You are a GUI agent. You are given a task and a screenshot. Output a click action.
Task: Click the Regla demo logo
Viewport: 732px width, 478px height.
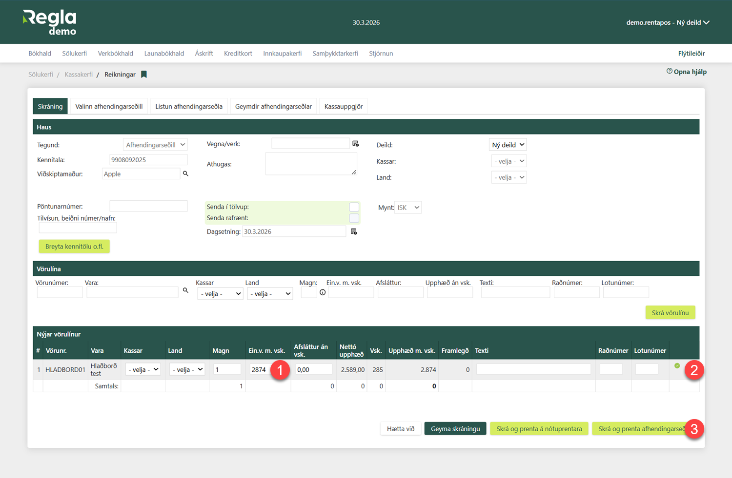point(50,22)
